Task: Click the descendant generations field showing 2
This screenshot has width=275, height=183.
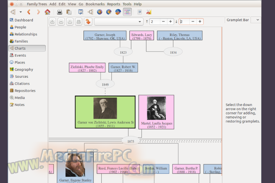Action: (x=184, y=21)
